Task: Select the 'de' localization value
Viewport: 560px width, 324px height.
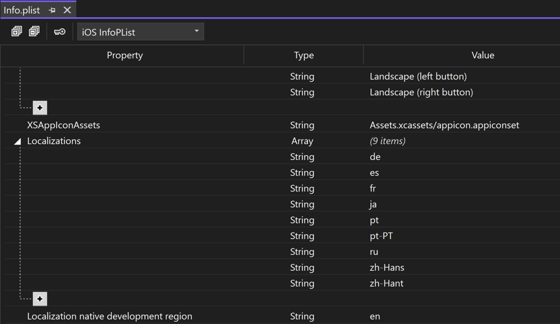Action: pos(375,157)
